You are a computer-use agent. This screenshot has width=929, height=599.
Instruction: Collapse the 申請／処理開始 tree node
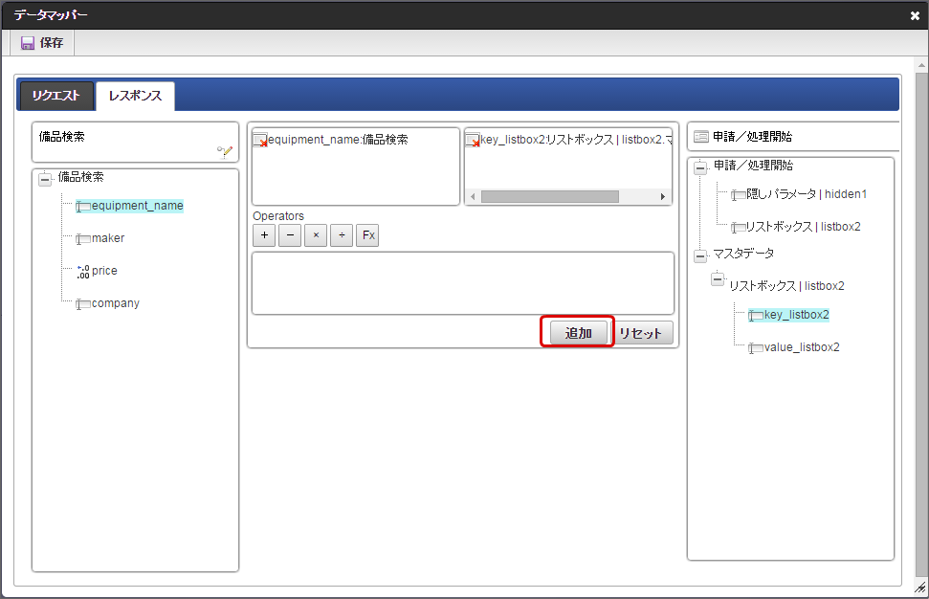point(700,167)
